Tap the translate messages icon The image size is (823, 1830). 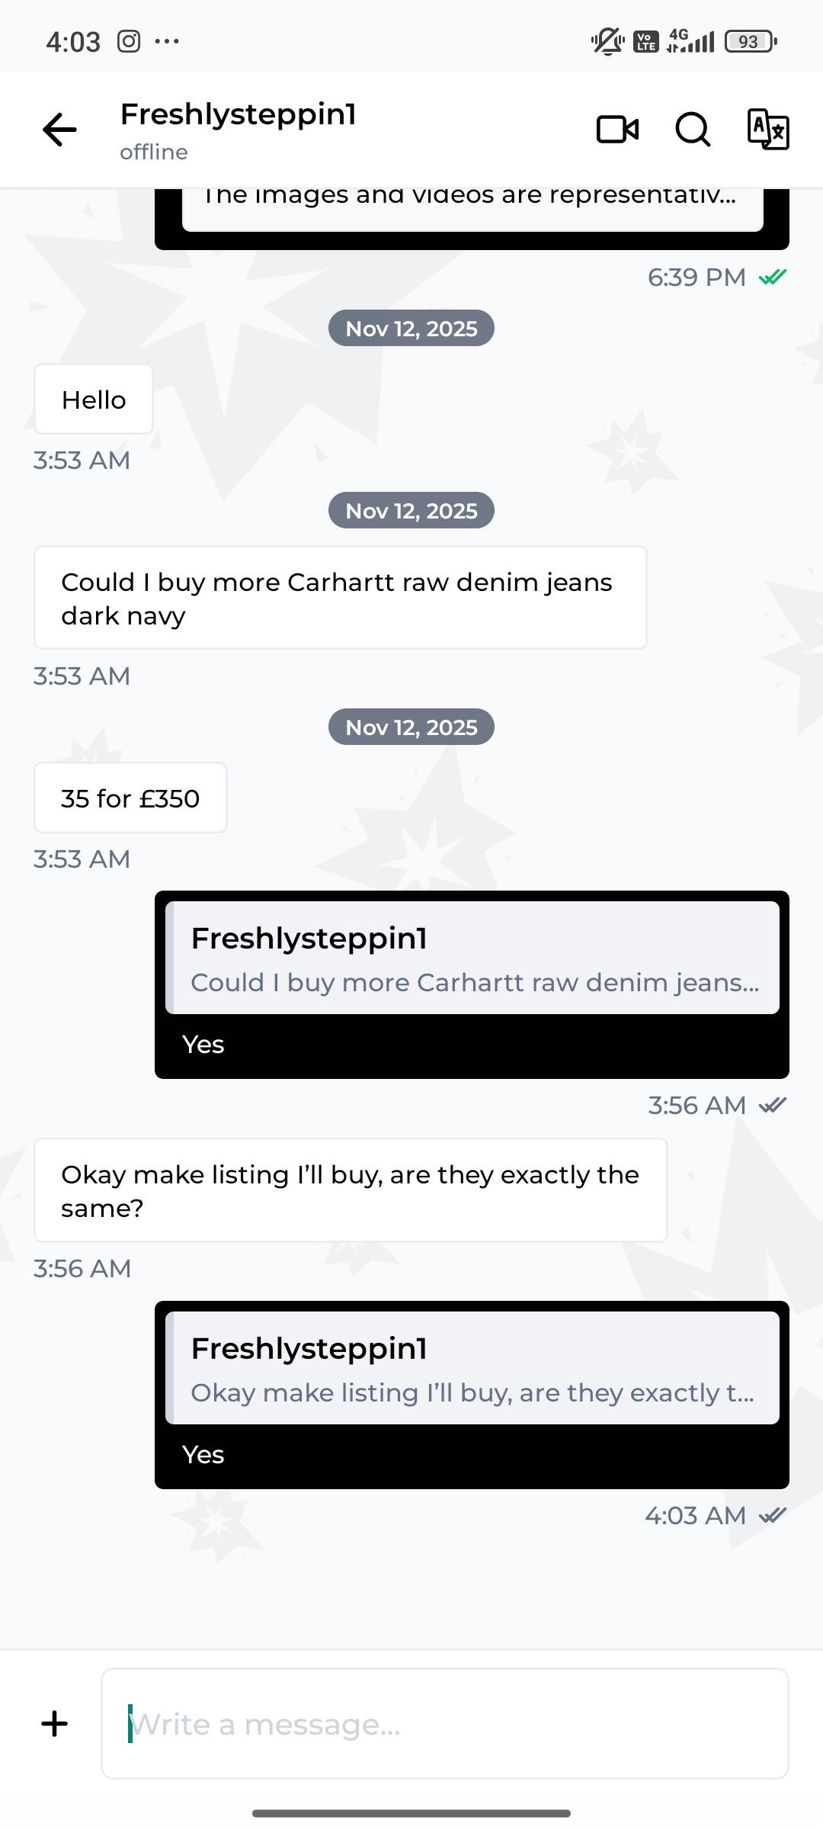click(767, 130)
